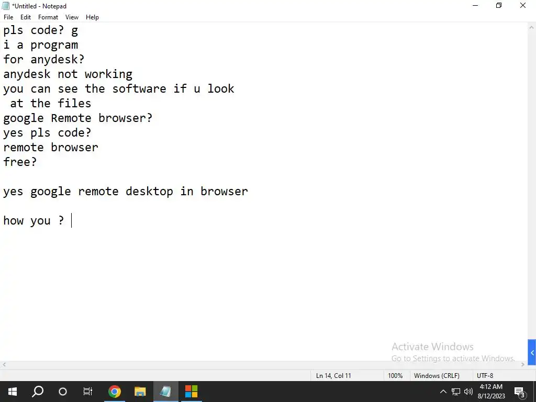The image size is (536, 402).
Task: Open taskbar Search magnifier
Action: pos(38,392)
